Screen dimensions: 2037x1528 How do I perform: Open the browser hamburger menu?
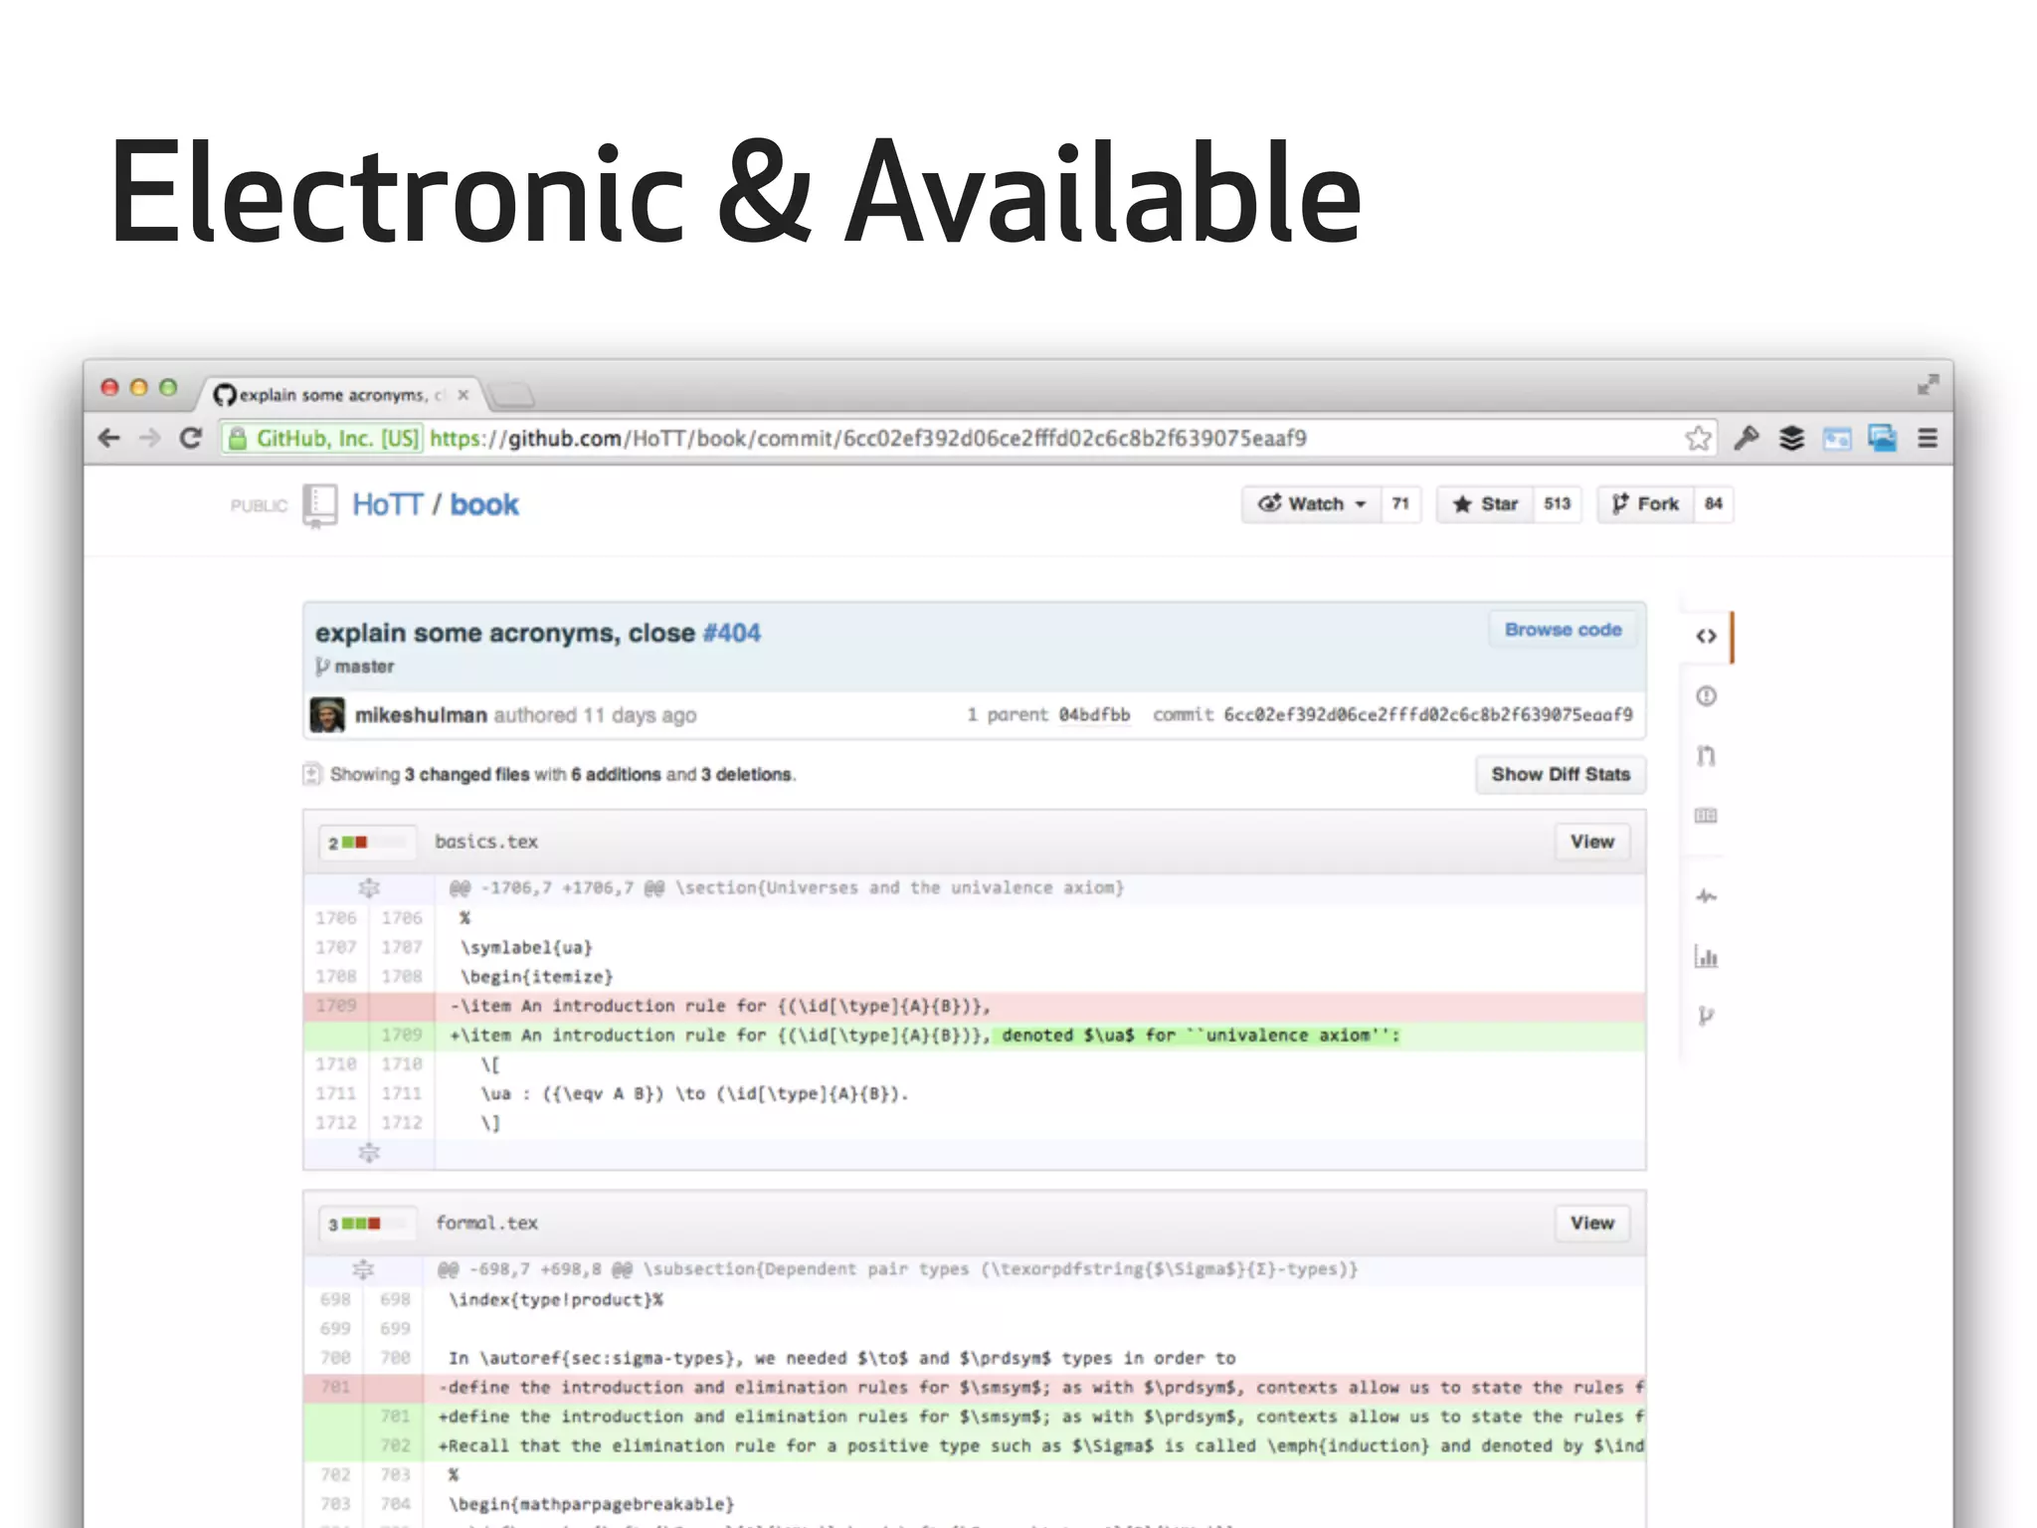(x=1927, y=438)
